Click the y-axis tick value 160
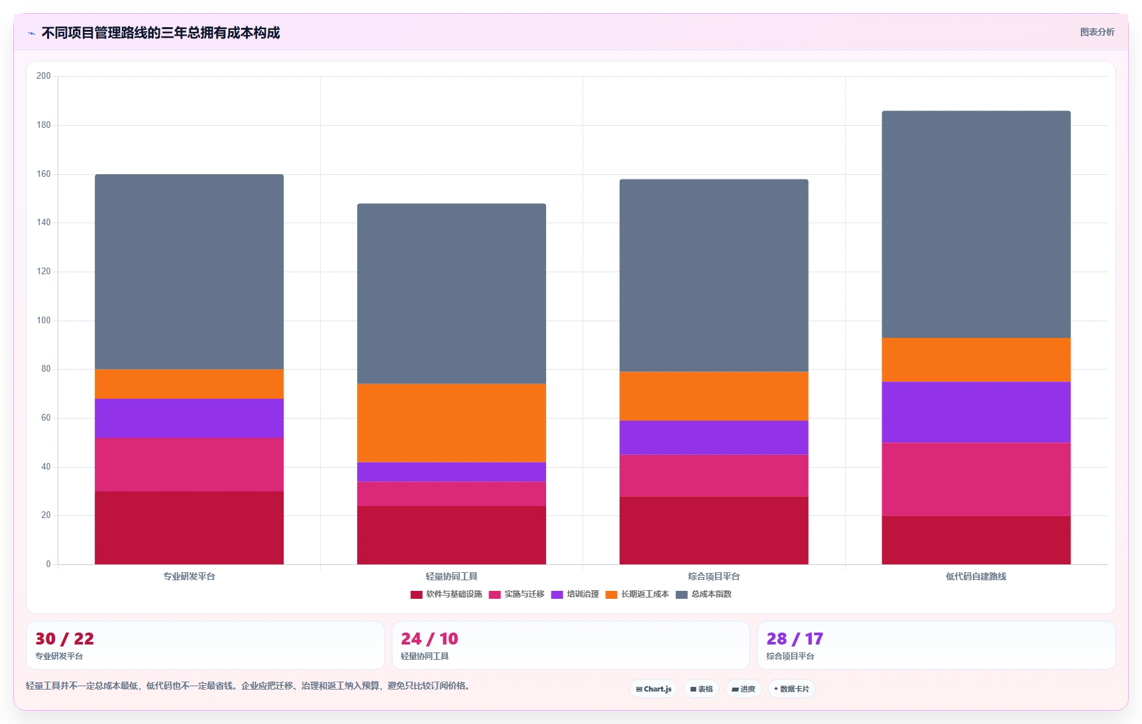Viewport: 1142px width, 724px height. point(44,174)
